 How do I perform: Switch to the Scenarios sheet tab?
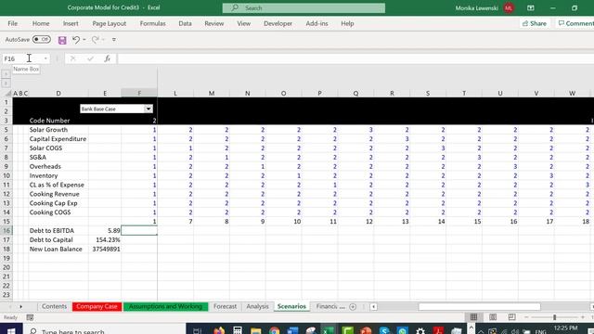tap(291, 306)
